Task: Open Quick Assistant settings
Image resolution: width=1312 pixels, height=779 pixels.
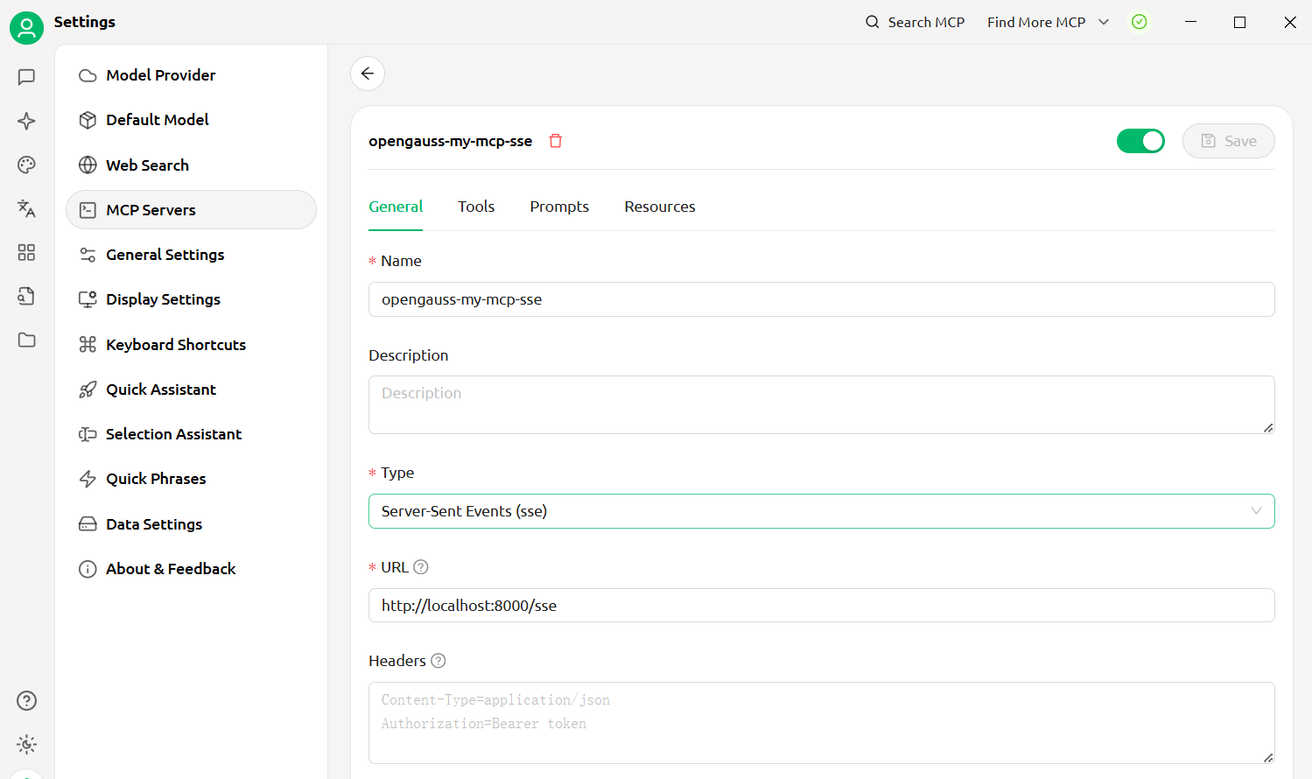Action: (x=191, y=389)
